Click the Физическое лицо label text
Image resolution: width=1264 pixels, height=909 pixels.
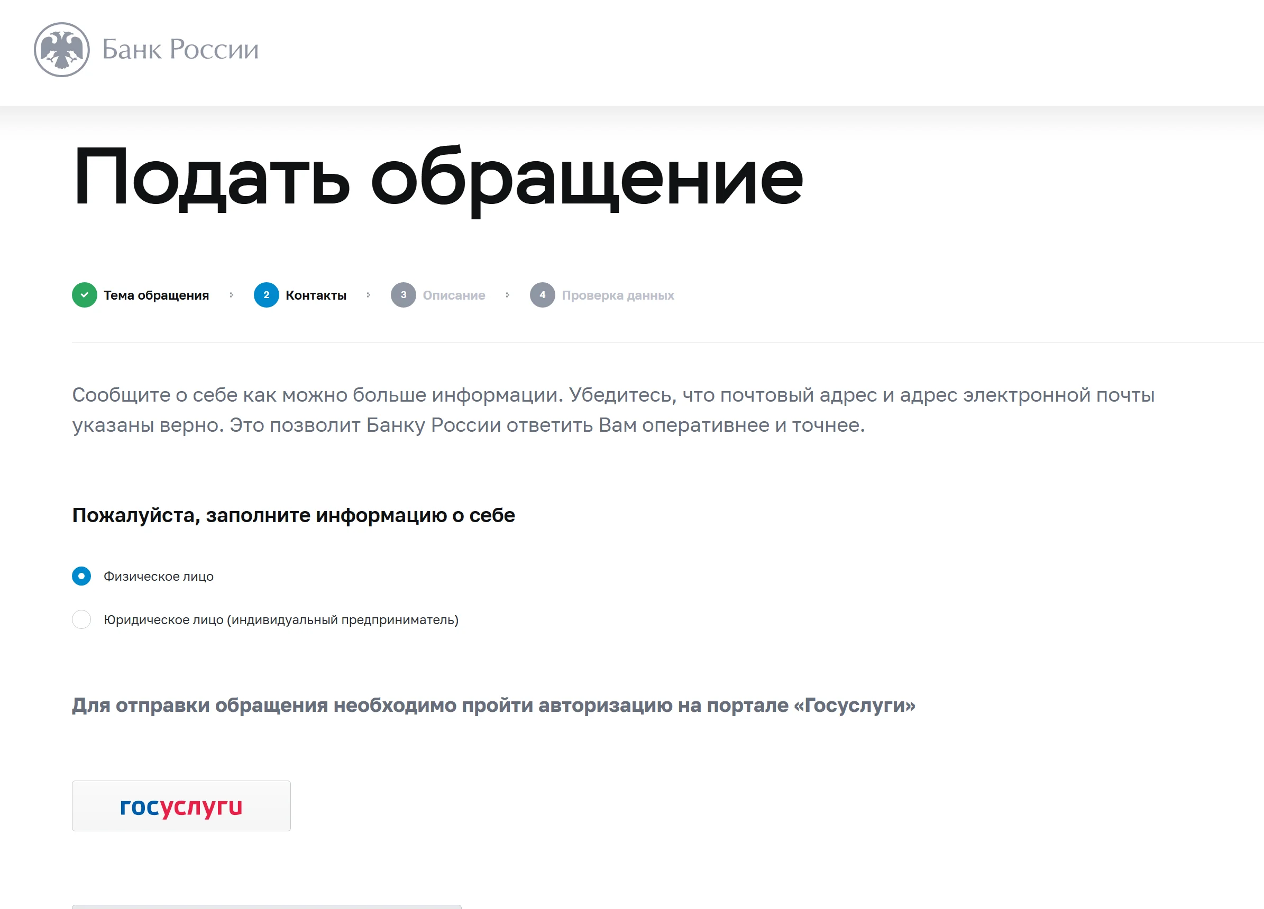(x=158, y=577)
